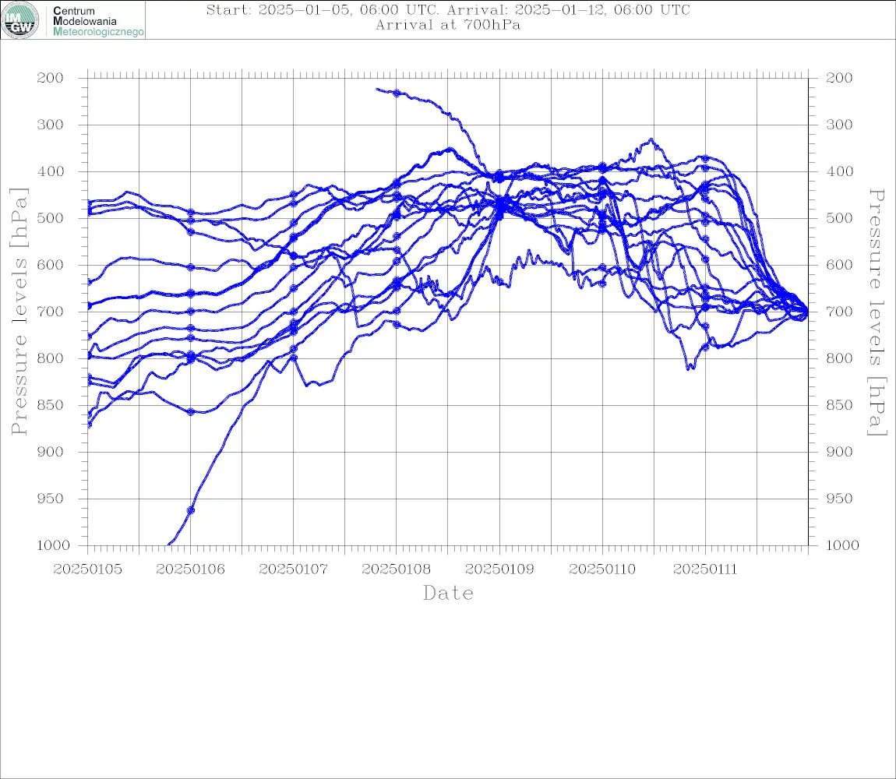Click the Centrum Modelowania Meteorologicznego logo text
The height and width of the screenshot is (779, 896).
(98, 21)
